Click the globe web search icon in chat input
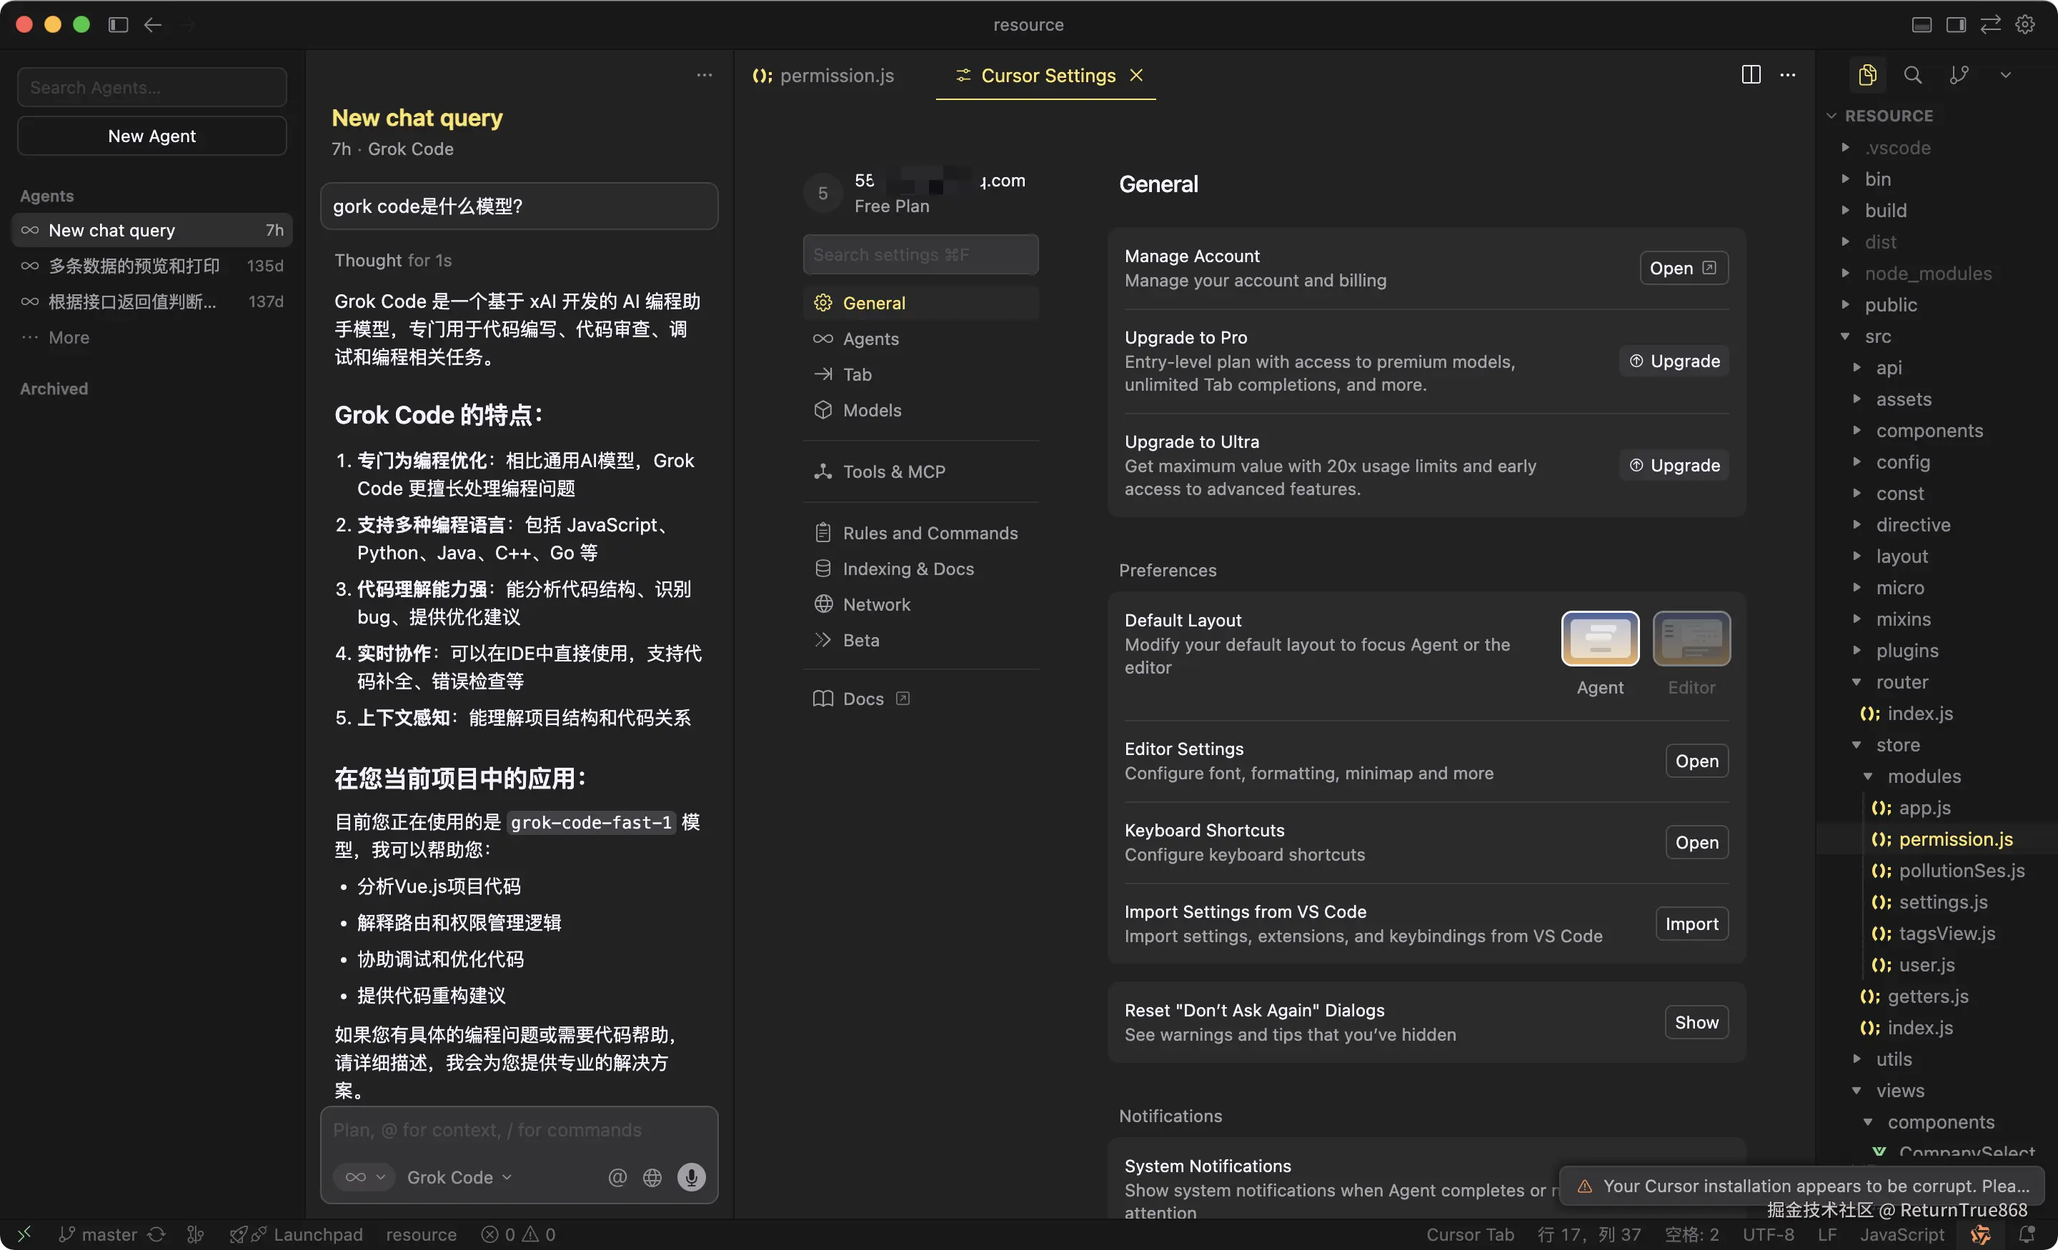 click(x=652, y=1176)
